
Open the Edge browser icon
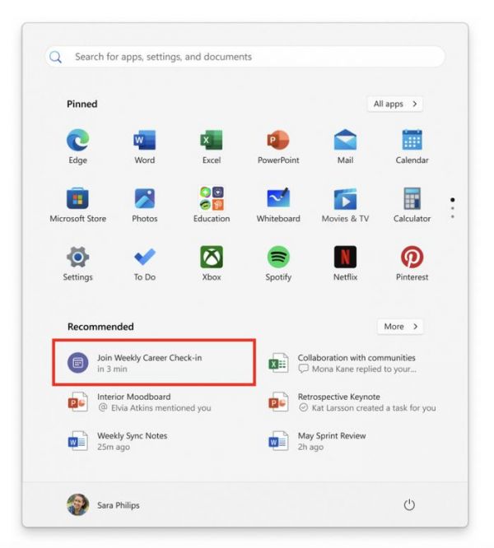coord(78,142)
